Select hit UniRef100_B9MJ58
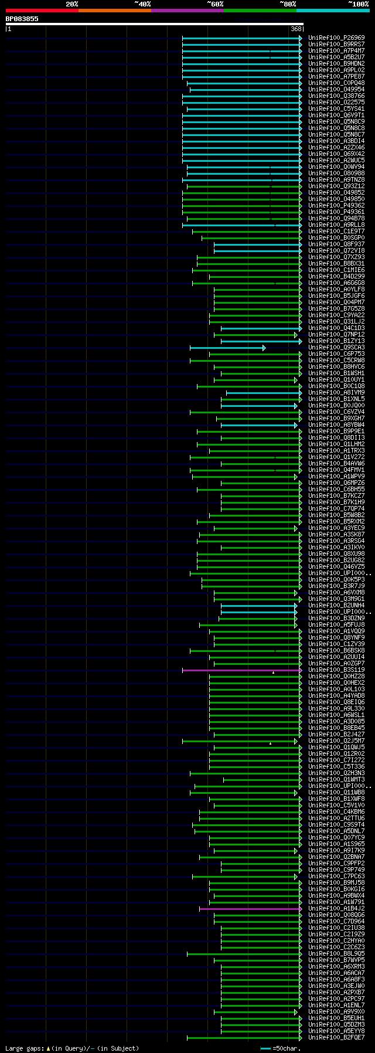Viewport: 375px width, 1053px height. tap(336, 883)
